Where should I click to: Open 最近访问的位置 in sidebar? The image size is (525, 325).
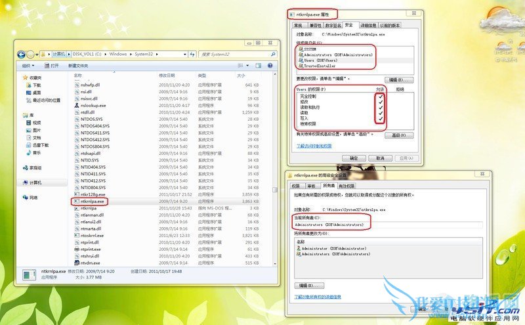point(43,100)
